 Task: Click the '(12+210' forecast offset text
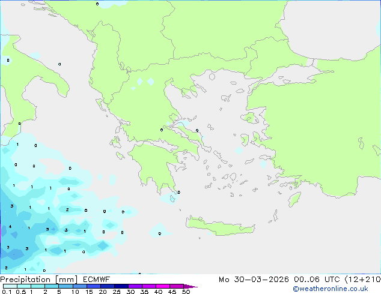pos(362,280)
